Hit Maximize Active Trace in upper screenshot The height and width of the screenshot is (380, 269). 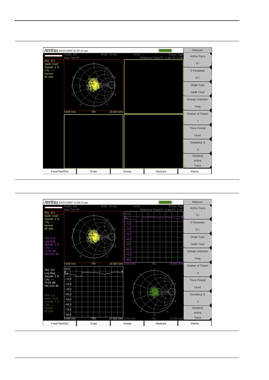click(198, 161)
